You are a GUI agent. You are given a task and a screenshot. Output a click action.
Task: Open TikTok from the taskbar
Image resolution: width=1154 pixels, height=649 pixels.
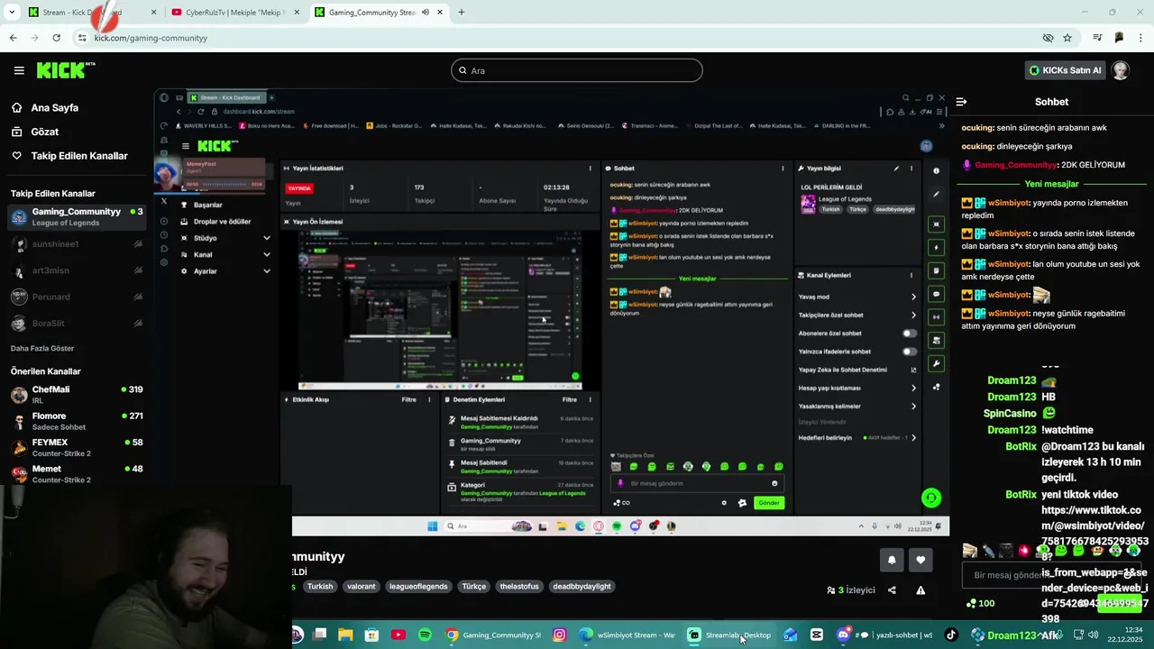click(x=951, y=635)
